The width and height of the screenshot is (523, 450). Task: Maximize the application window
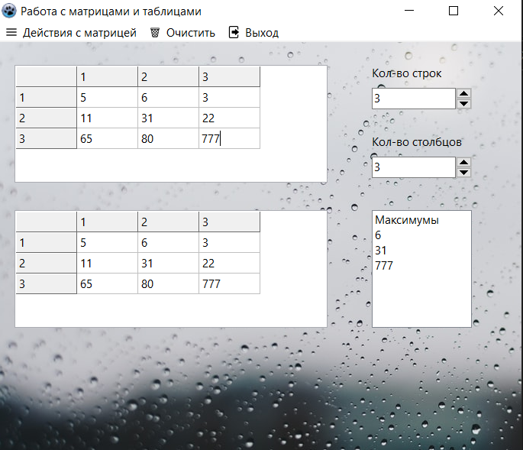[454, 11]
